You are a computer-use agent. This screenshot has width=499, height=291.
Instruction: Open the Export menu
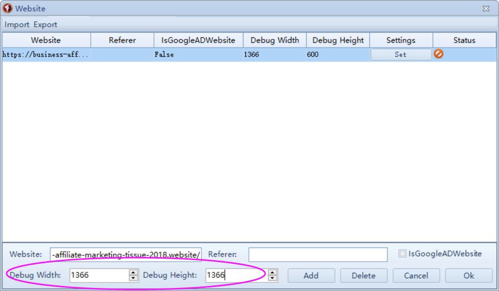(46, 24)
